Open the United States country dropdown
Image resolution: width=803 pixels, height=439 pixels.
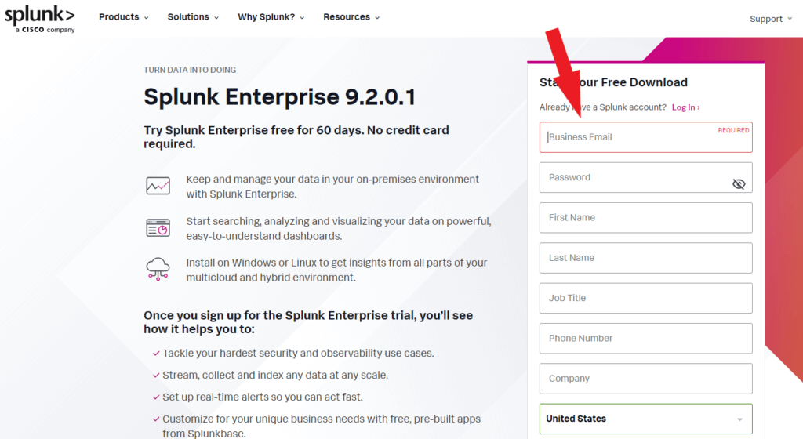646,419
